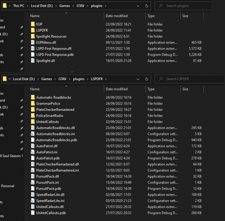Open Saul Season 1 item in LSPDFR sidebar
Image resolution: width=225 pixels, height=221 pixels.
12,156
